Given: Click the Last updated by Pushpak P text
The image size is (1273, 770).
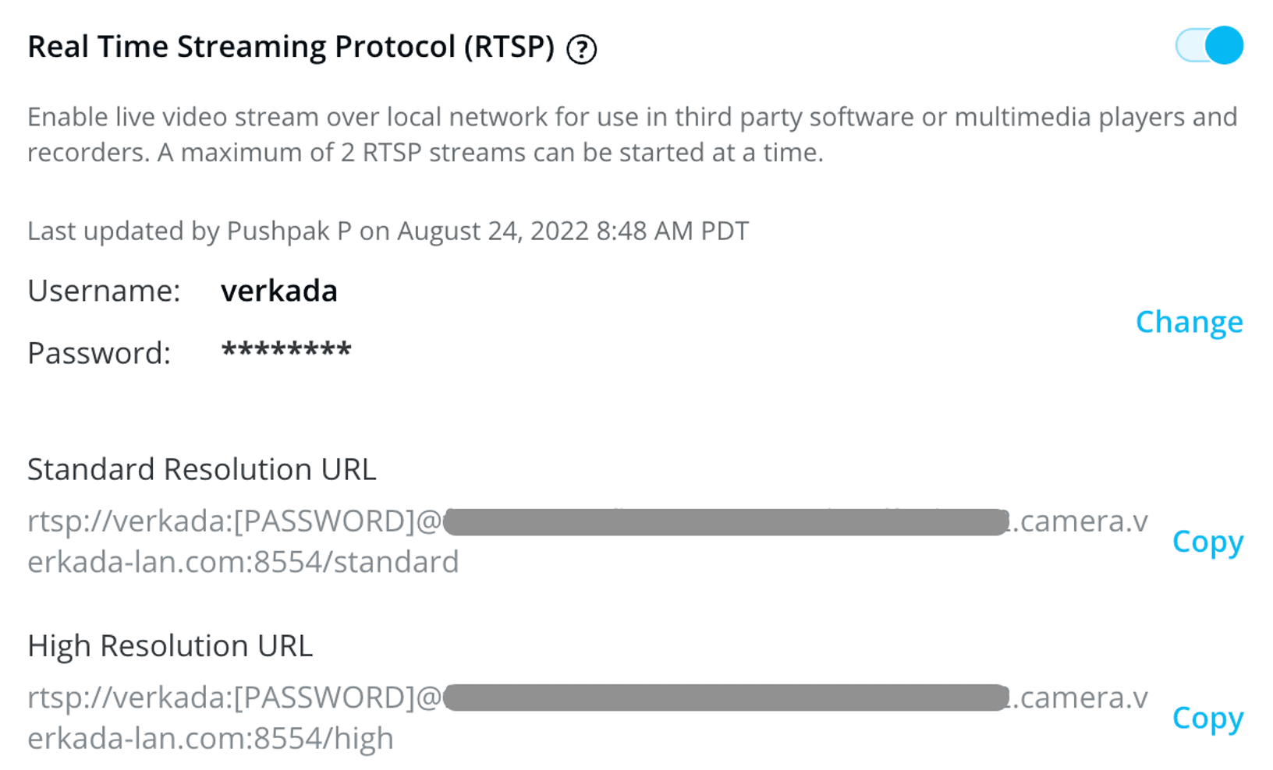Looking at the screenshot, I should coord(388,231).
